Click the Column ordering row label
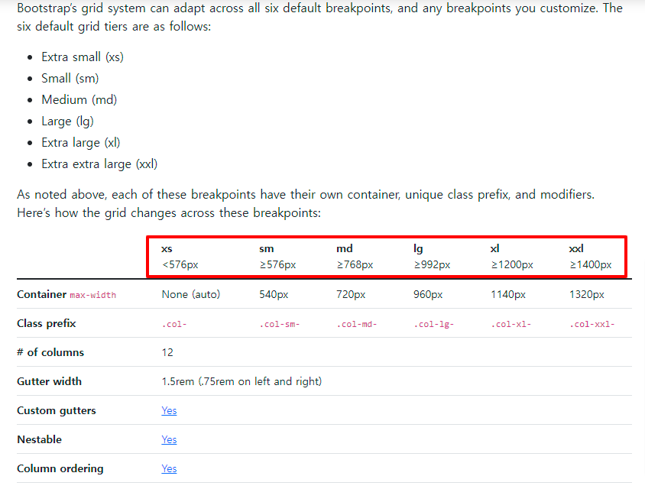This screenshot has height=489, width=645. click(x=60, y=468)
